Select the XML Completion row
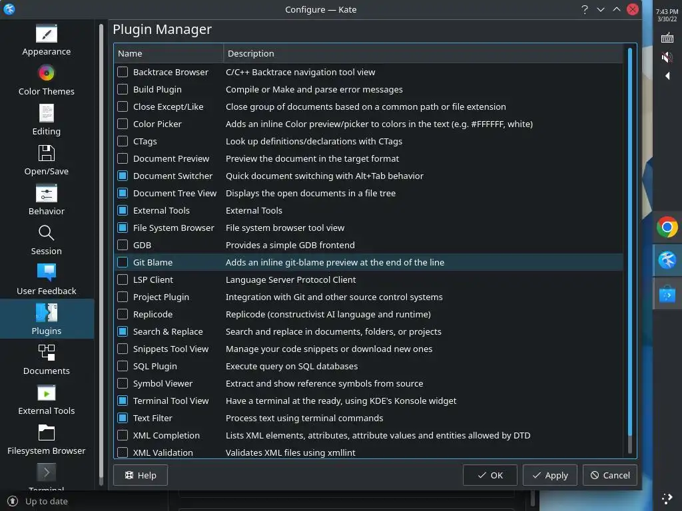Viewport: 682px width, 511px height. pos(368,435)
